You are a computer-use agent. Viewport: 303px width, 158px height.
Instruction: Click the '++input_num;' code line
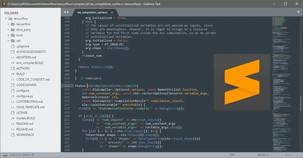pyautogui.click(x=92, y=56)
